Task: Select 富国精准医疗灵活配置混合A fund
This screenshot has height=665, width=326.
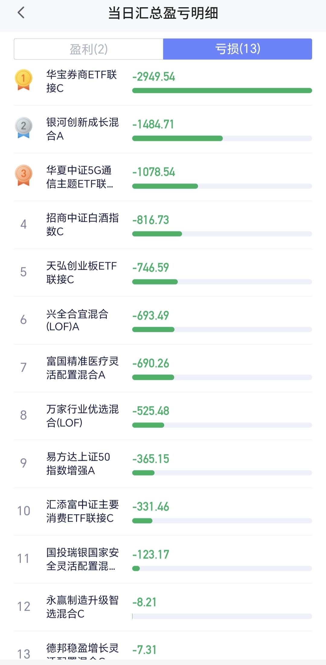Action: click(x=82, y=368)
